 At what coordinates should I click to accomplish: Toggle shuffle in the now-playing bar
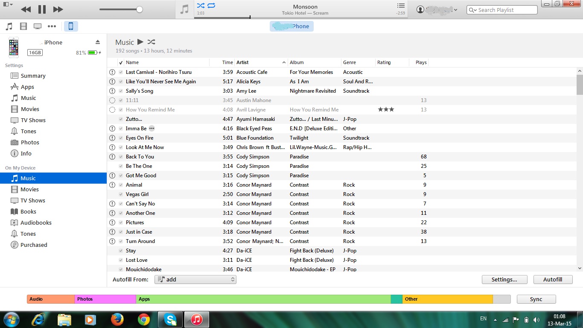(x=201, y=6)
